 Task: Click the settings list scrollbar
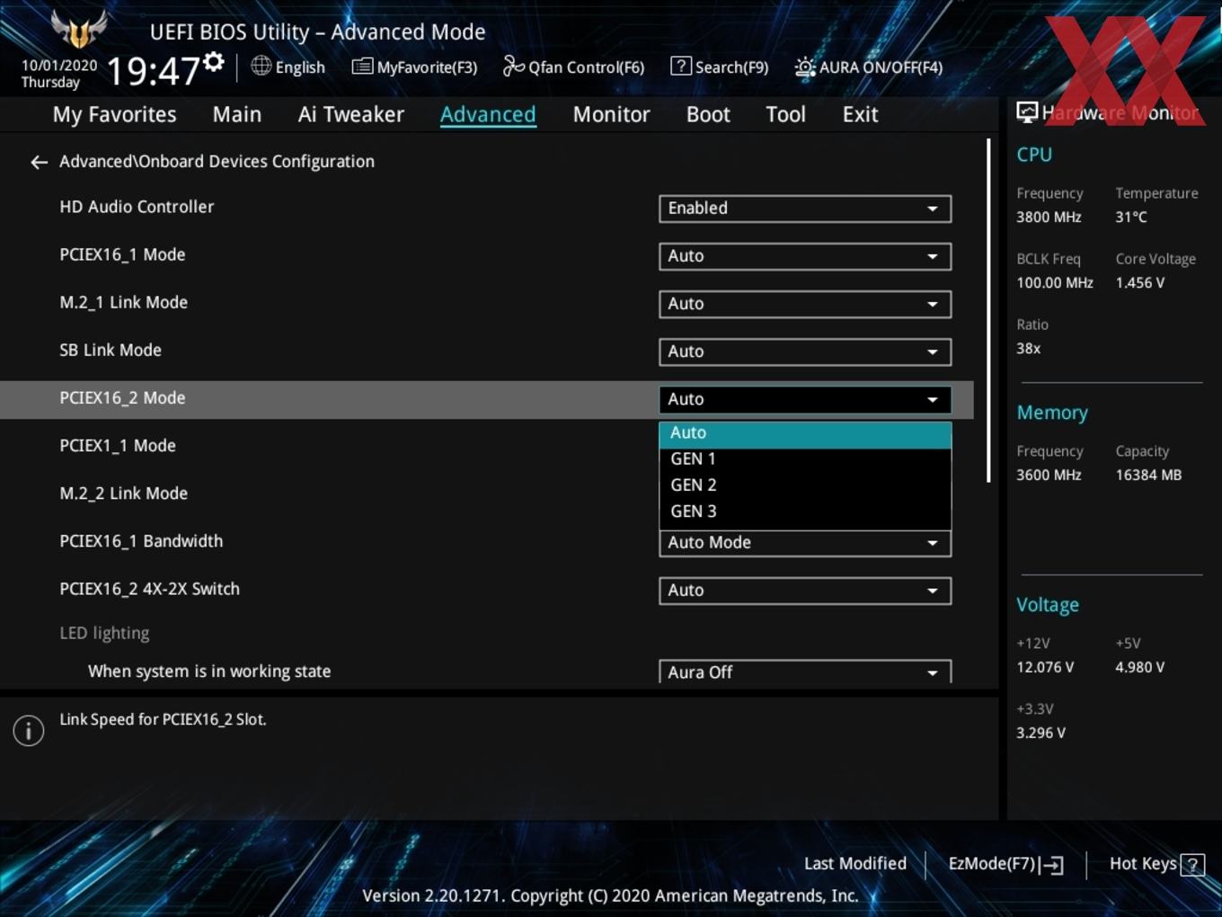click(988, 310)
